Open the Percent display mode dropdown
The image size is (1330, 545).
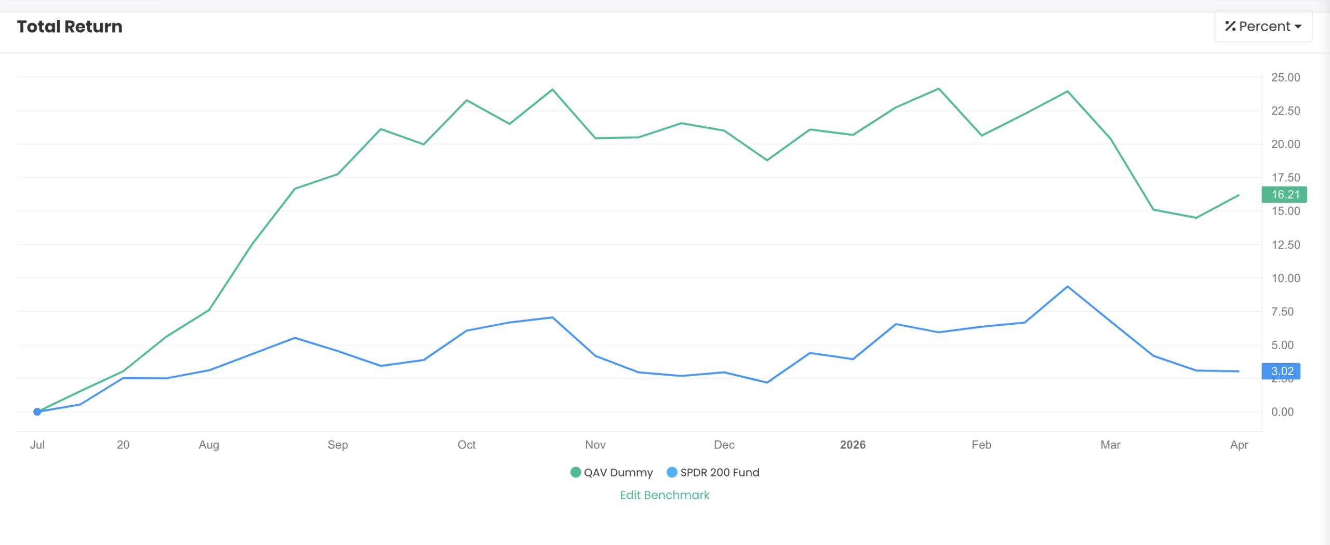pyautogui.click(x=1262, y=26)
